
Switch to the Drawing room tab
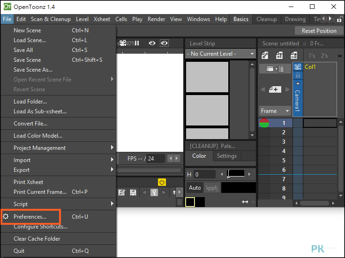[295, 19]
